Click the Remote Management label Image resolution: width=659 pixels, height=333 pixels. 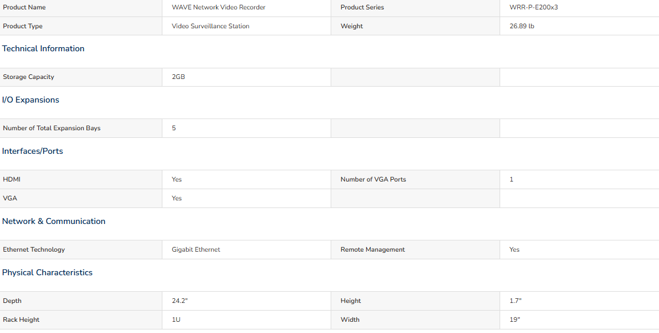373,249
